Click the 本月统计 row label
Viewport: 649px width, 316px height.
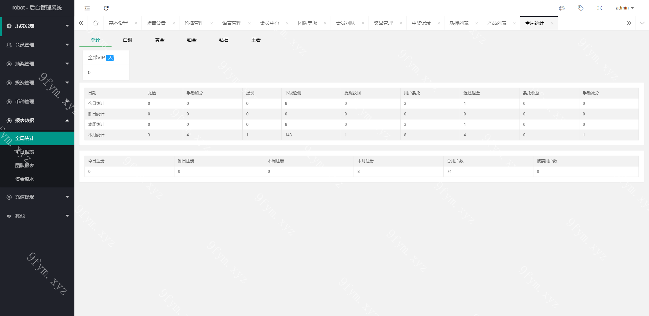pyautogui.click(x=96, y=135)
